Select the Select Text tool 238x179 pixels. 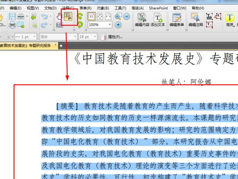point(68,16)
